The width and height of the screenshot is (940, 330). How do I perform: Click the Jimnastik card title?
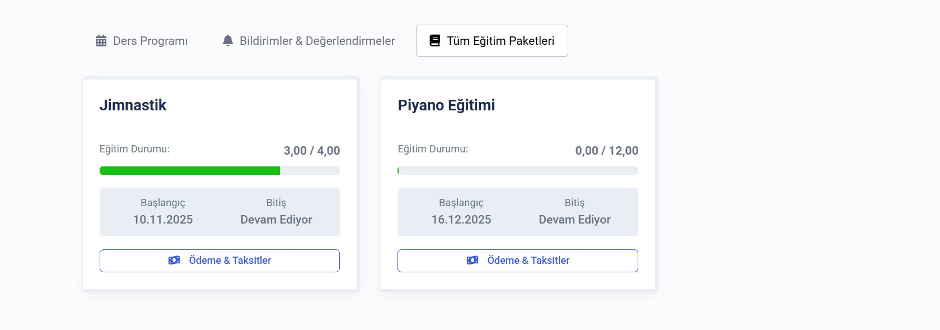pos(133,105)
